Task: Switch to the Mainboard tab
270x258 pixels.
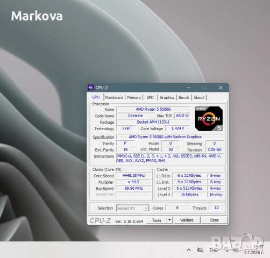Action: pos(114,97)
